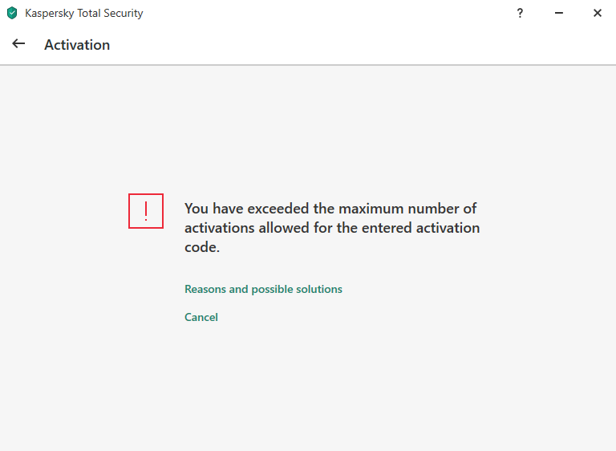Click the word "exceeded" in the error message
Viewport: 616px width, 451px height.
click(x=278, y=209)
